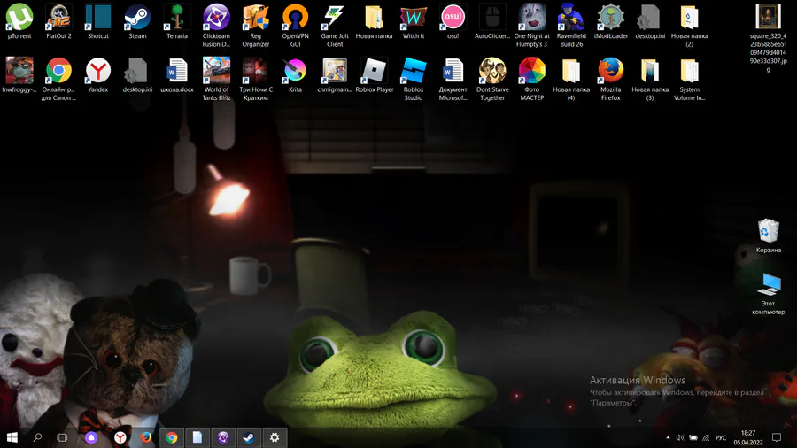The height and width of the screenshot is (448, 797).
Task: Switch the РУС input language
Action: click(x=721, y=437)
